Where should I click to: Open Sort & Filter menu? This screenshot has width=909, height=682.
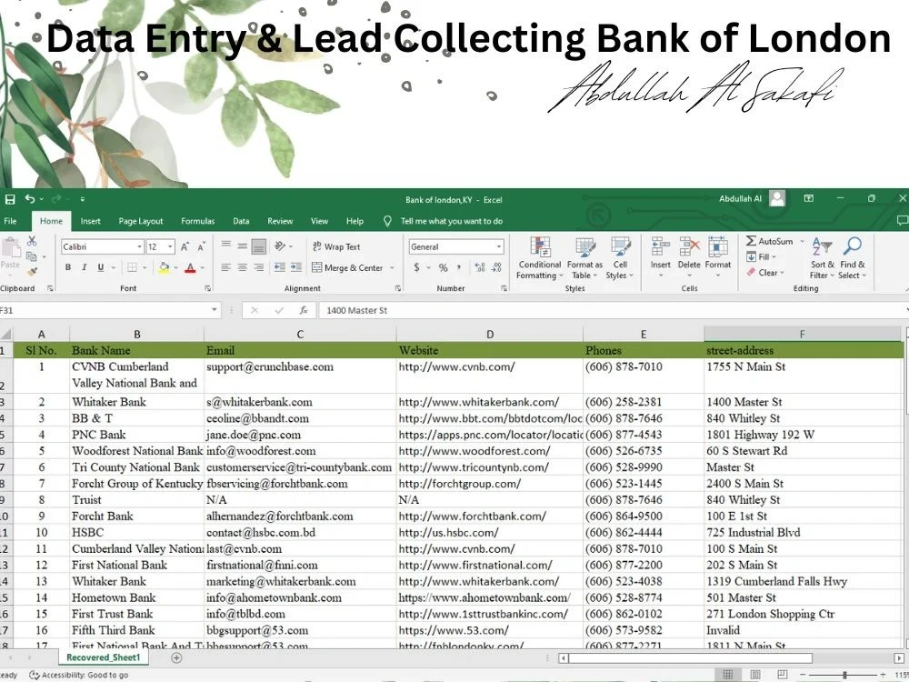(x=822, y=258)
